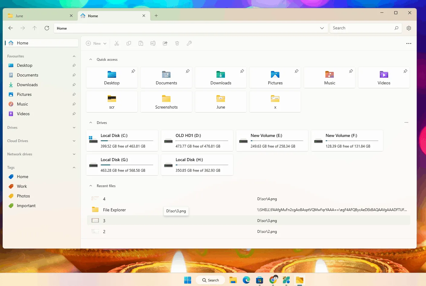The width and height of the screenshot is (426, 286).
Task: Click the See more ellipsis on the toolbar
Action: (409, 43)
